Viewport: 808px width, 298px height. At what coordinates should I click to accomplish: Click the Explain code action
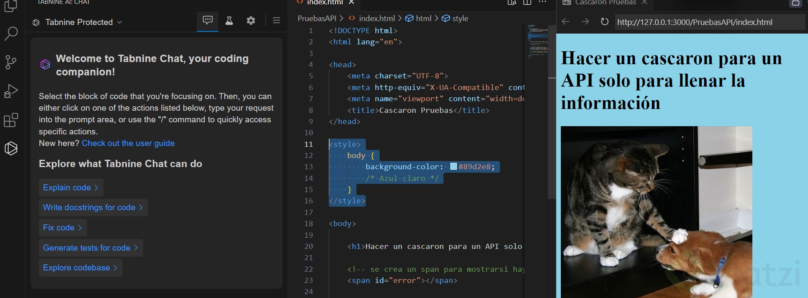[x=71, y=187]
